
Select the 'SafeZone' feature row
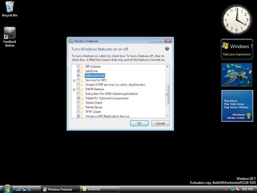(91, 71)
